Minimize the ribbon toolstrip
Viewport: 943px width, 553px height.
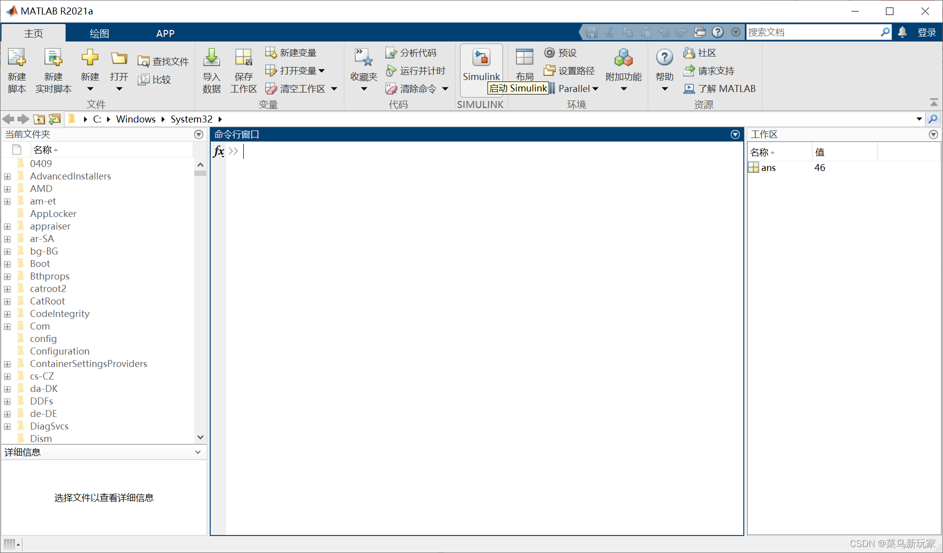933,102
